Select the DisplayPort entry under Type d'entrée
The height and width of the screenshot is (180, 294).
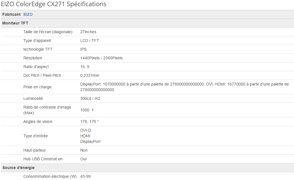point(90,141)
